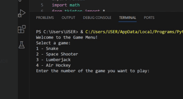This screenshot has width=183, height=99.
Task: Open the Testing flask view
Action: (22, 45)
